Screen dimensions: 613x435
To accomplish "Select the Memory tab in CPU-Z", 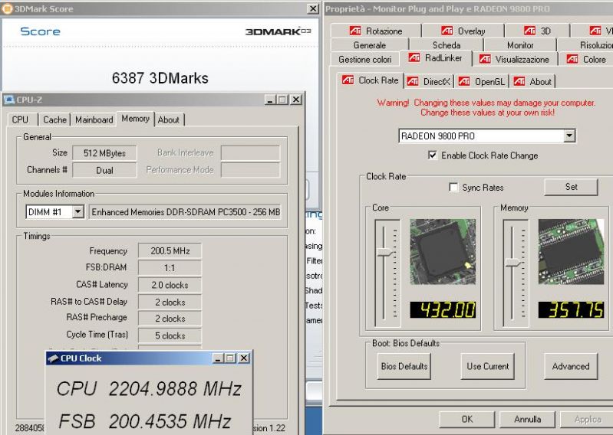I will click(x=135, y=119).
